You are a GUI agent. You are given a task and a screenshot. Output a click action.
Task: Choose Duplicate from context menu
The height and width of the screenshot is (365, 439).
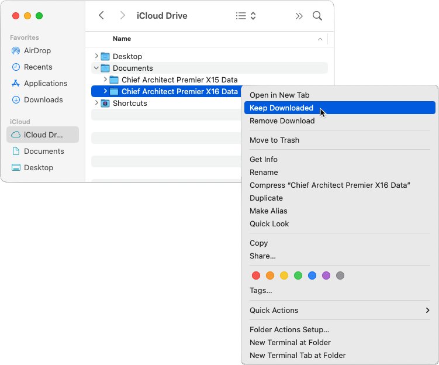tap(340, 198)
